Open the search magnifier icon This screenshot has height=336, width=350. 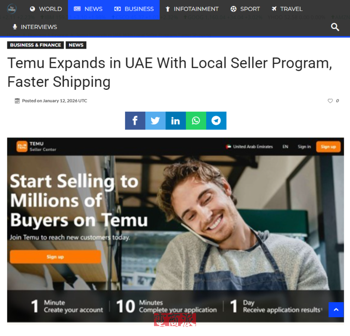(335, 27)
